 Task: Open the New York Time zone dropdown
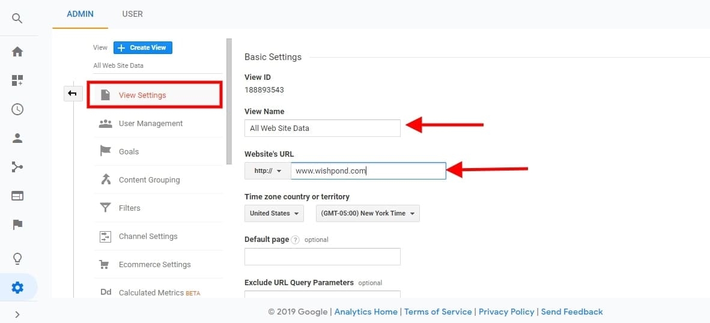coord(368,214)
